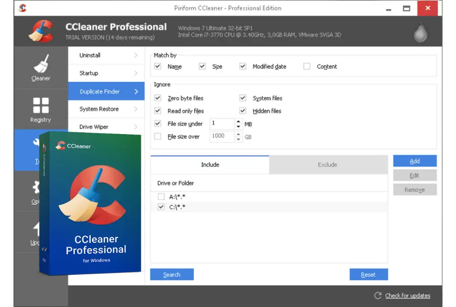Toggle System files ignore checkbox

243,98
